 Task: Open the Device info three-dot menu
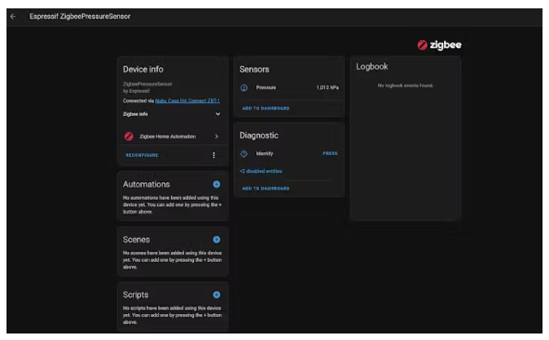pos(214,155)
